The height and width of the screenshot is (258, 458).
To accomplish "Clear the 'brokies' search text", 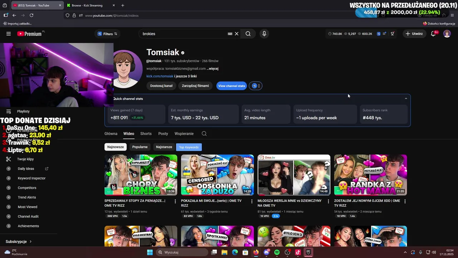I will [237, 34].
